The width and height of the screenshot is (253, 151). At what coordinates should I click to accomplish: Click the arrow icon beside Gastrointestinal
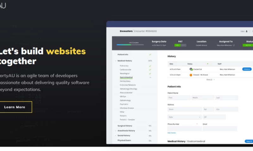tap(150, 77)
